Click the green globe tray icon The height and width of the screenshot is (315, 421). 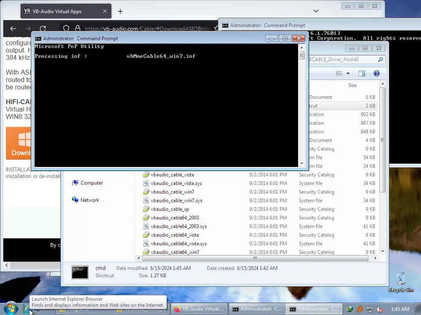tap(349, 309)
